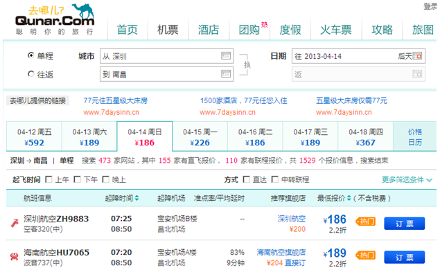Open ad link 1500家酒店，77元任您入住
The image size is (440, 270).
point(243,100)
